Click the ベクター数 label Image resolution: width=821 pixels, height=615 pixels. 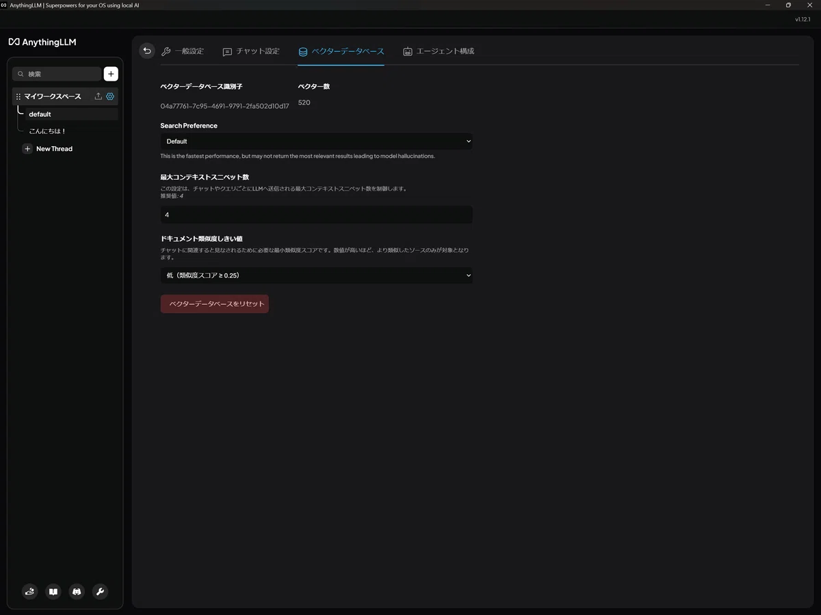tap(314, 87)
